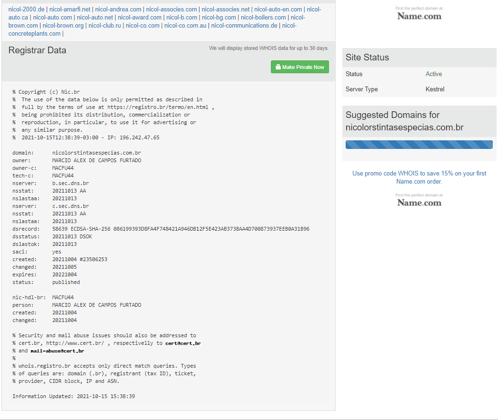Select the 30 days WHOIS storage notice
The width and height of the screenshot is (498, 420).
coord(269,48)
